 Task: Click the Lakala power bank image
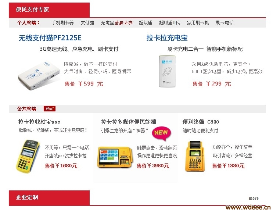point(167,71)
